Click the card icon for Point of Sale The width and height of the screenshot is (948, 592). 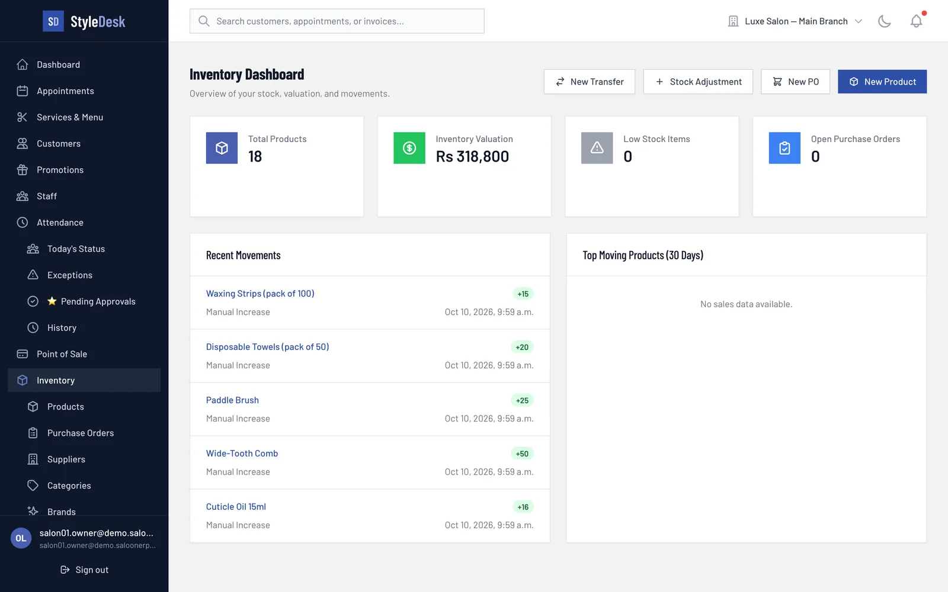(x=23, y=354)
